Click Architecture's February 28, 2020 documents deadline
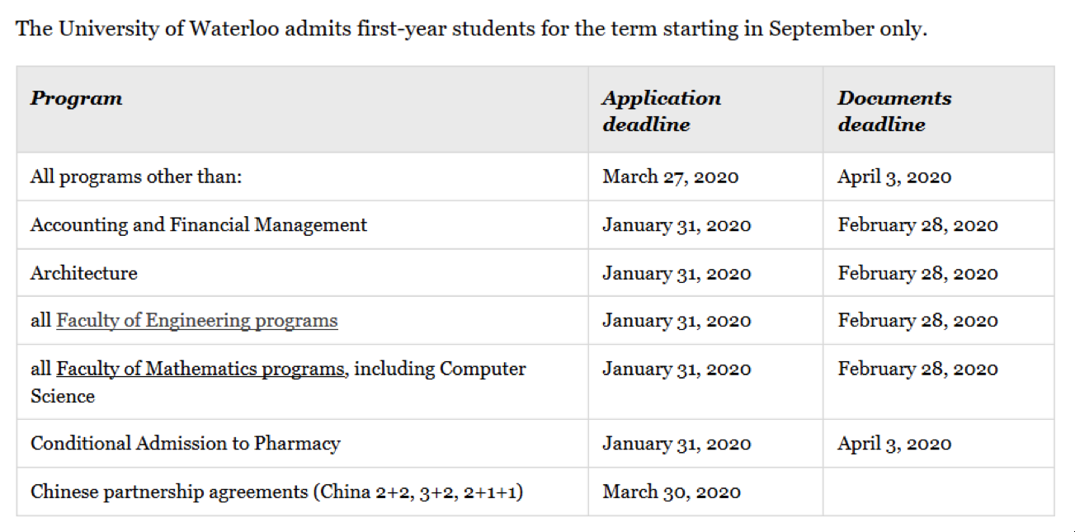The image size is (1075, 532). pyautogui.click(x=917, y=273)
